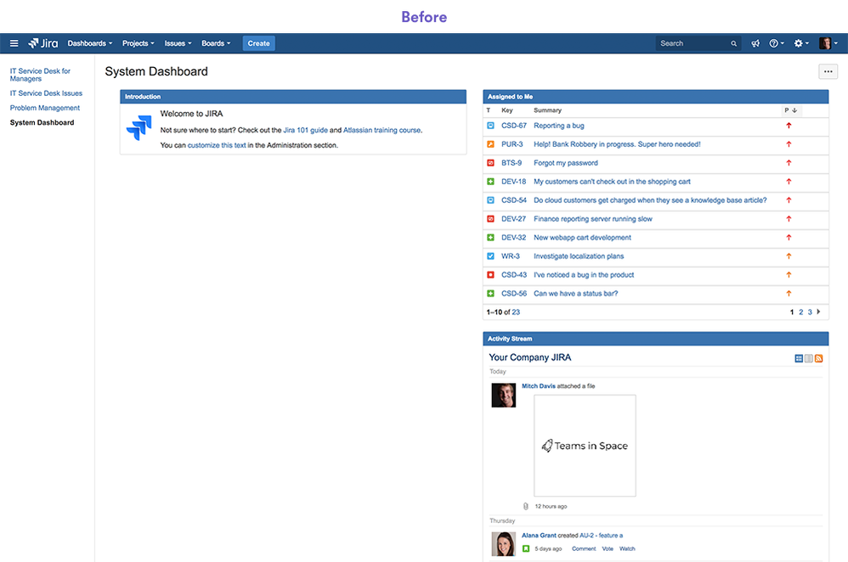
Task: Click the issue type icon for CSD-67
Action: [x=490, y=126]
